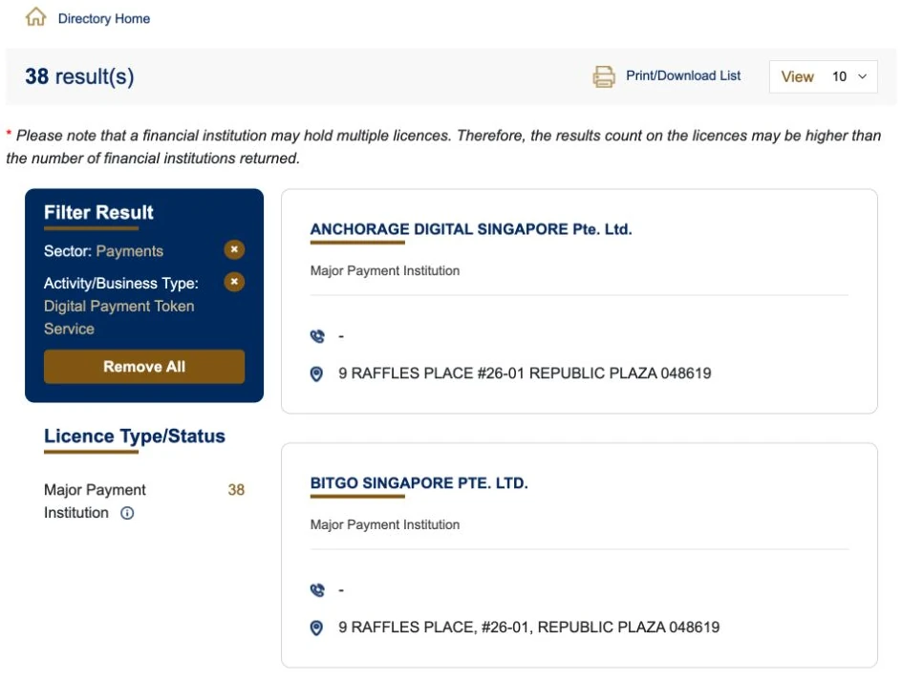902x682 pixels.
Task: Click Major Payment Institution text under BitGo Singapore
Action: tap(385, 525)
